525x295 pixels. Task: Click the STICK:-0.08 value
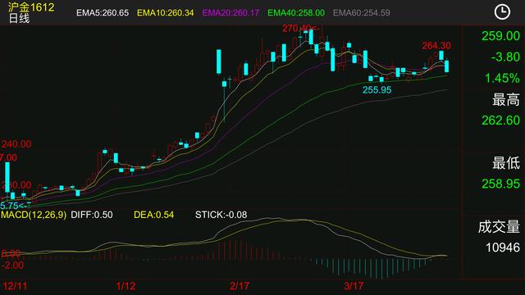coord(221,215)
